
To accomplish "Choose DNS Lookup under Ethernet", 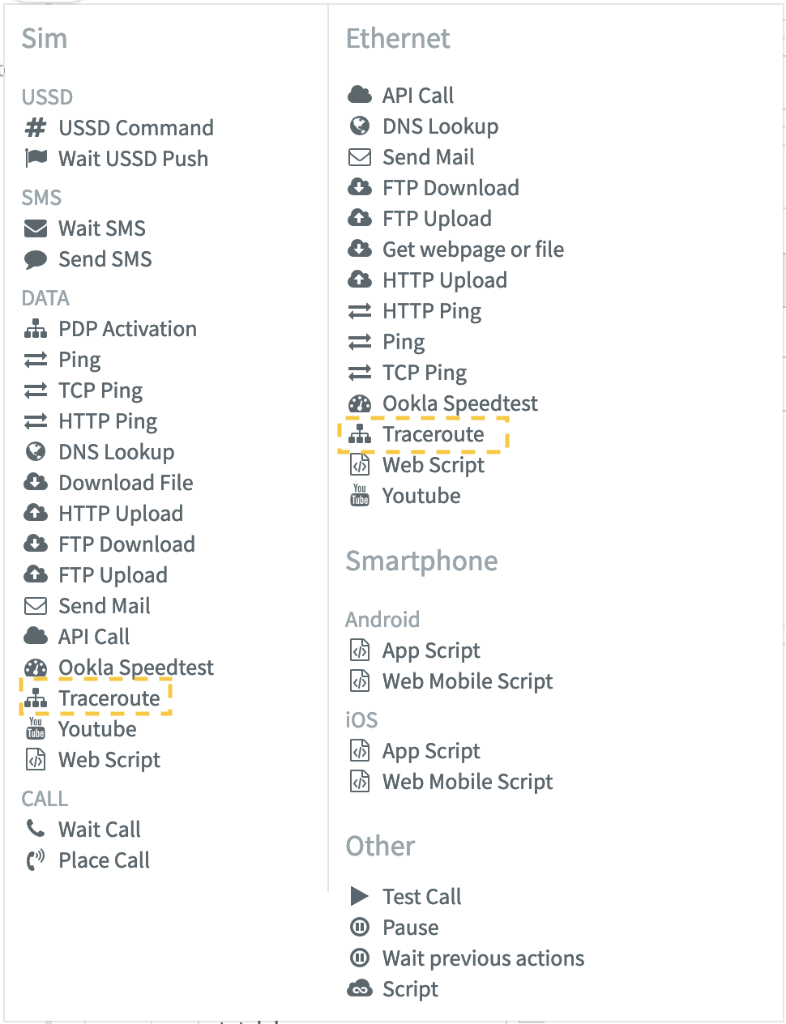I will tap(440, 126).
